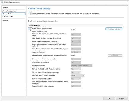Open Require network level authentication dropdown

76,86
